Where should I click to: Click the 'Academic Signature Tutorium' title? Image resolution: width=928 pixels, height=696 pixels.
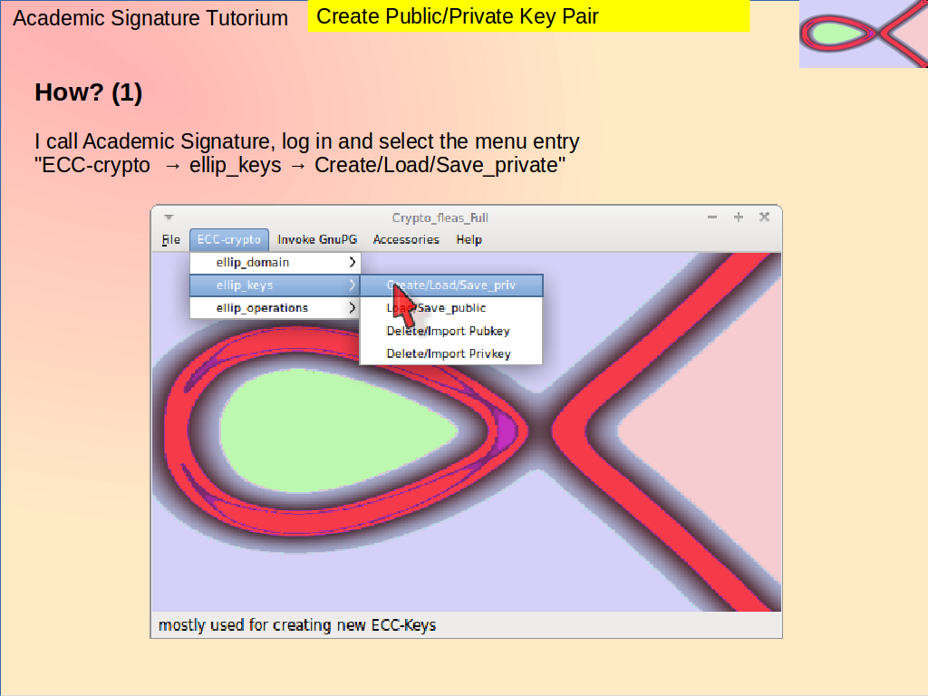pos(150,18)
